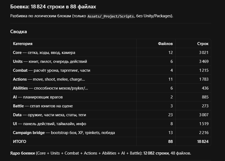Click the bold text 'Ядро боевки'
The height and width of the screenshot is (161, 225).
tap(22, 153)
